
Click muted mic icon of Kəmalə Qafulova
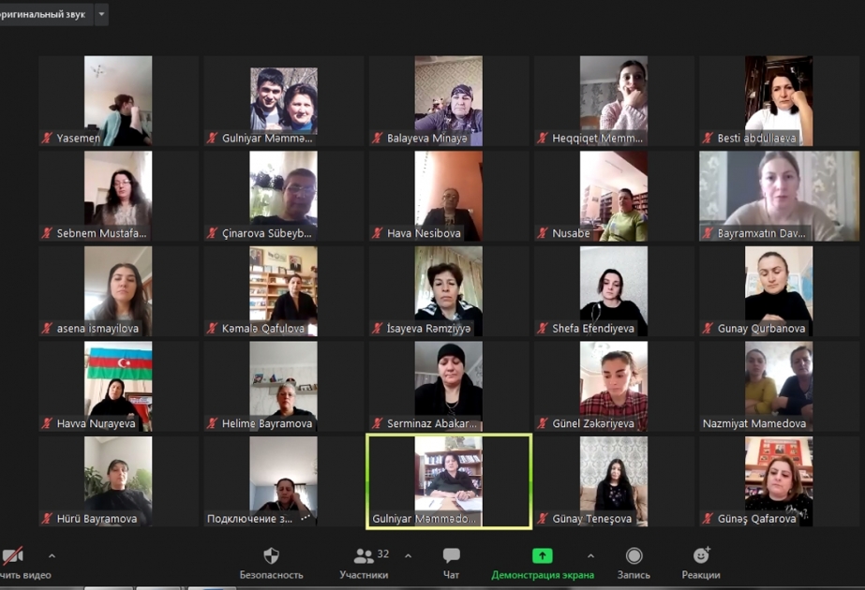click(213, 329)
